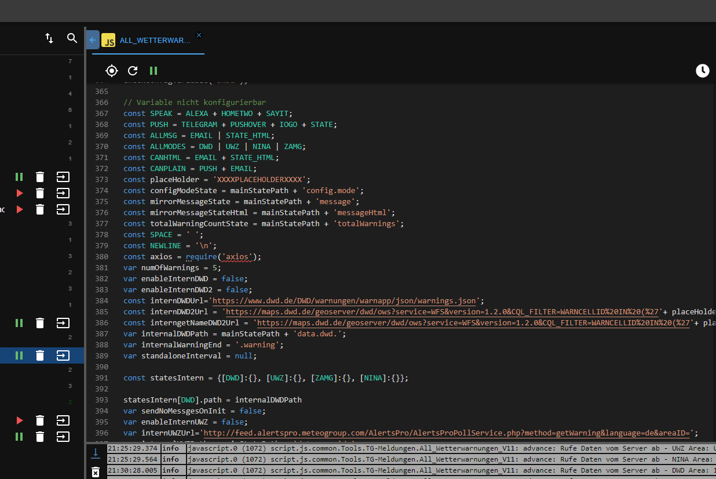
Task: Select log entry timestamp 21:25:29.564
Action: tap(132, 459)
